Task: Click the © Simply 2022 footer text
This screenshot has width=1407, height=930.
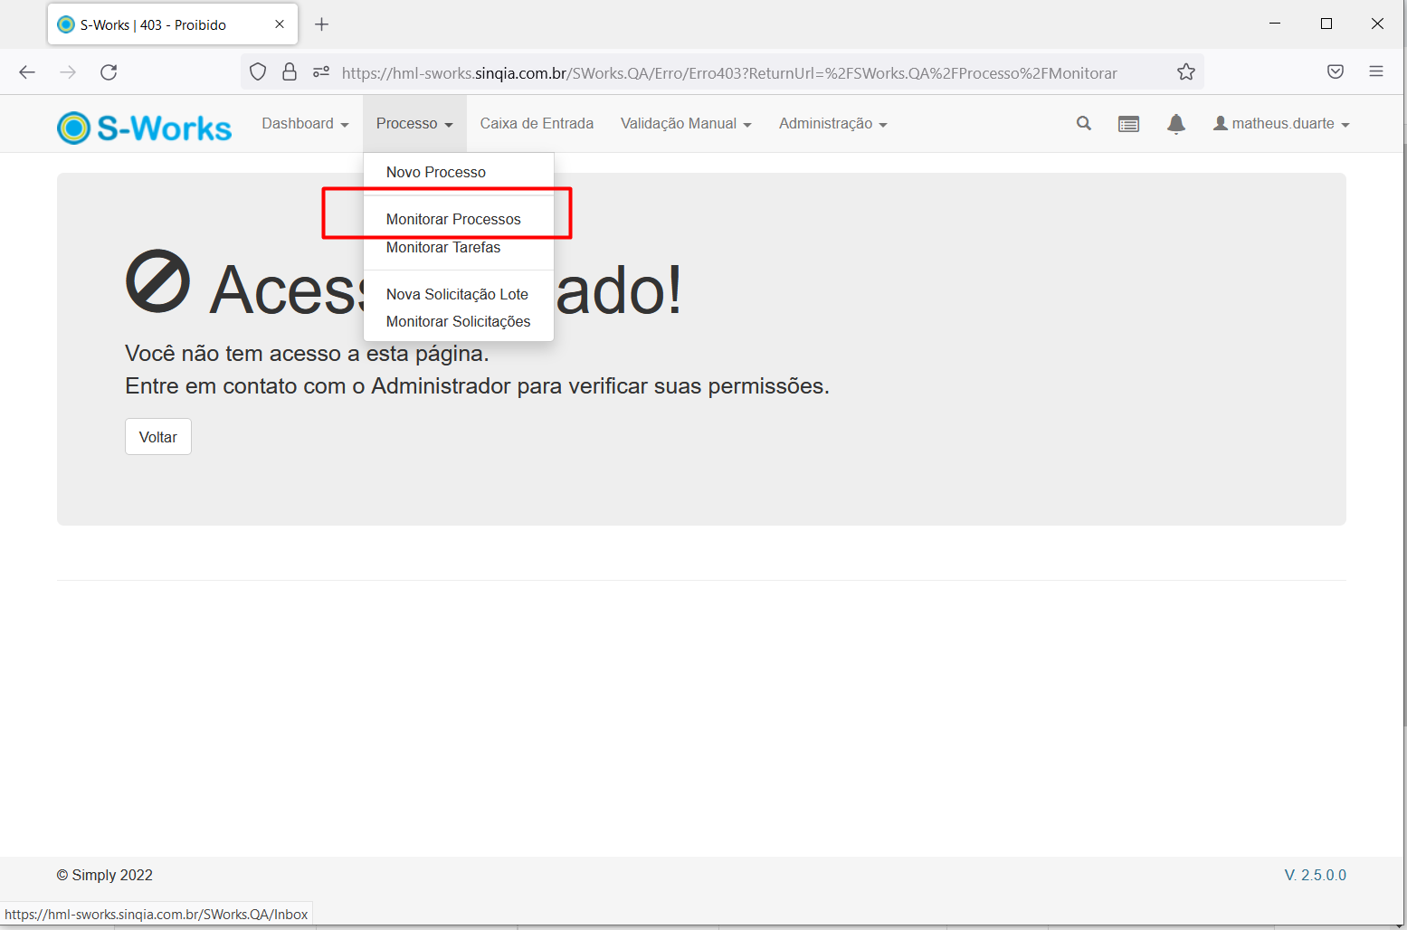Action: tap(105, 875)
